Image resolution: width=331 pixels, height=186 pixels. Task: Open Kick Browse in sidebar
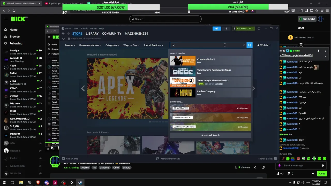[x=12, y=37]
